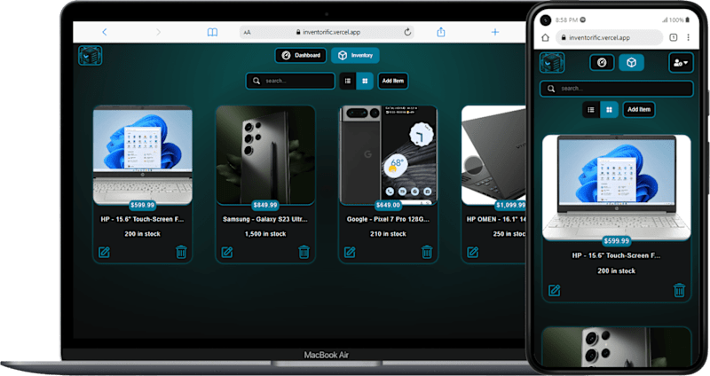Click HP - 15.6" Touch-Screen title on phone
This screenshot has height=376, width=710.
coord(616,255)
